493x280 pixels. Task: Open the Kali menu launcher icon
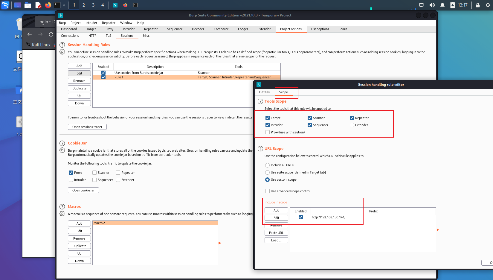point(5,5)
